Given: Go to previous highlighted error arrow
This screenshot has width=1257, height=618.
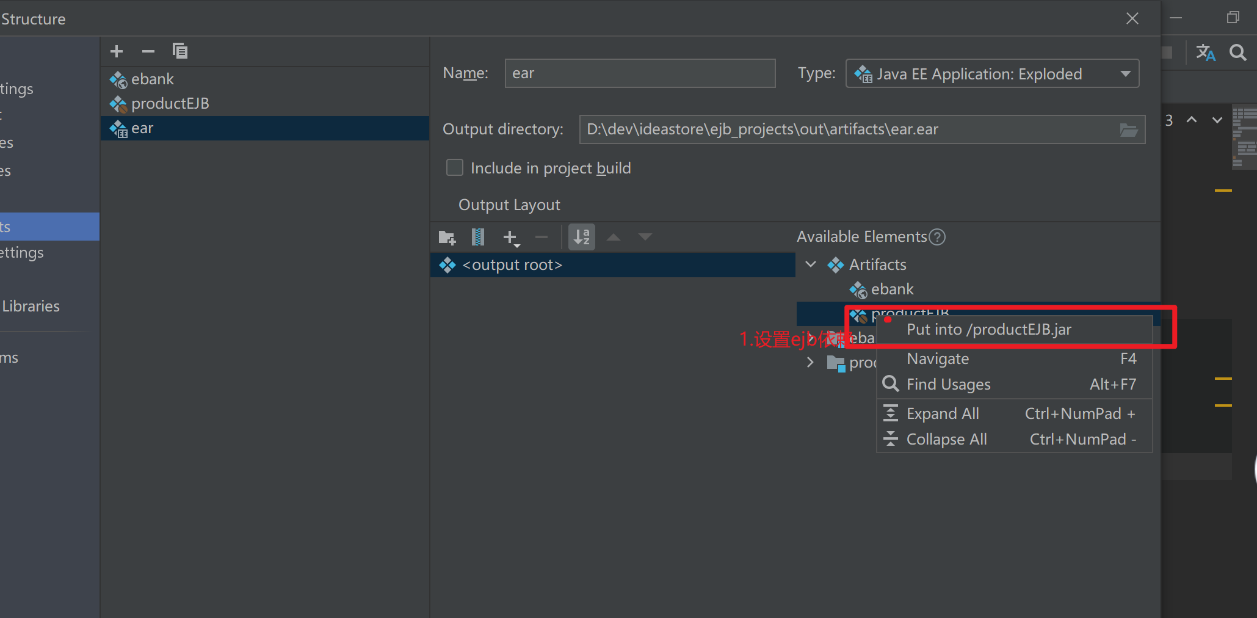Looking at the screenshot, I should pos(1192,120).
